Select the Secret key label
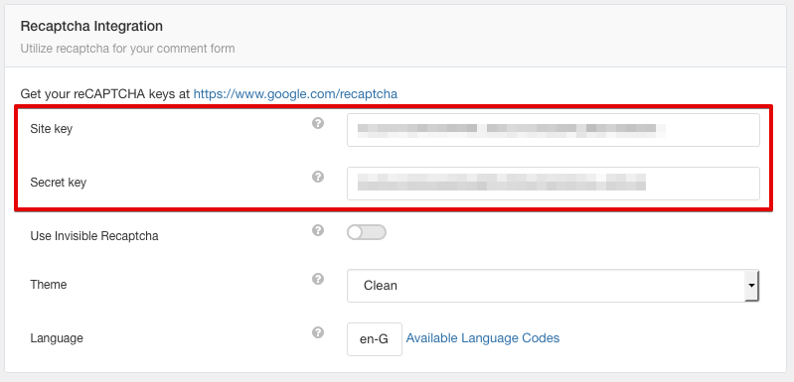 coord(59,182)
